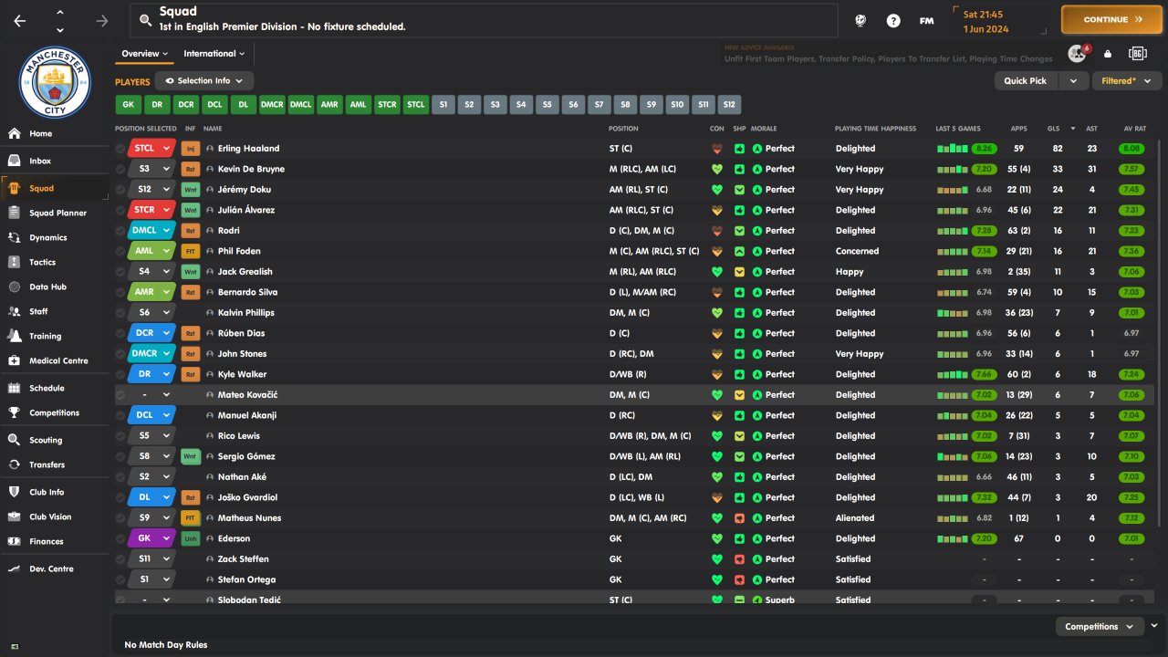The image size is (1168, 657).
Task: Open the world globe icon
Action: click(x=860, y=20)
